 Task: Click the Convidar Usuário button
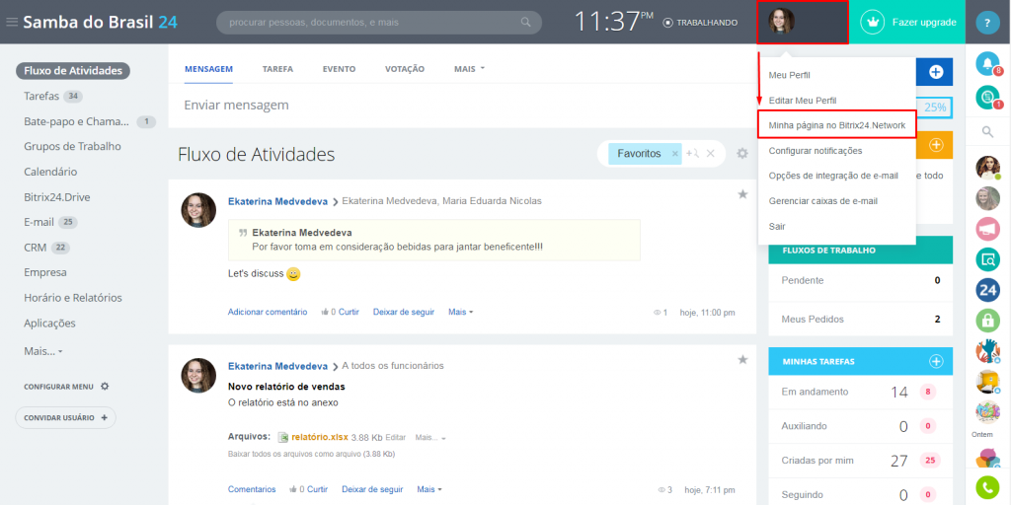click(66, 417)
